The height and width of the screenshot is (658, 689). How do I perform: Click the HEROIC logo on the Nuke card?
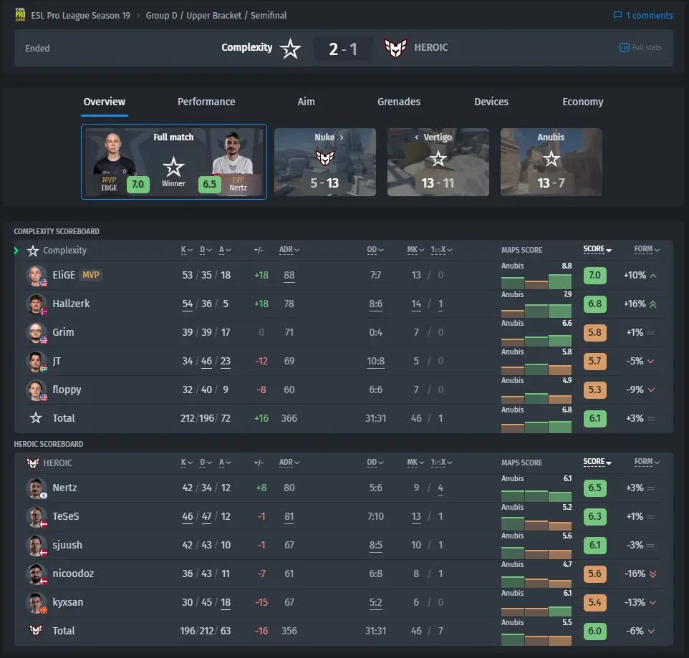(325, 158)
